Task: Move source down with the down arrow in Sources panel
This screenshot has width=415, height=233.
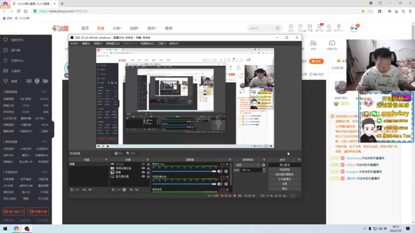Action: 137,190
